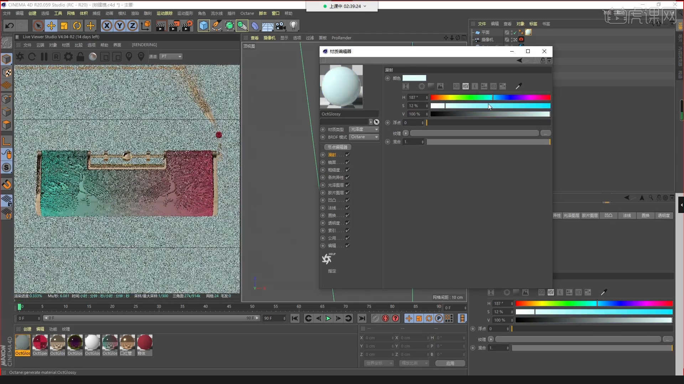The width and height of the screenshot is (684, 384).
Task: Add a Light object via bulb icon
Action: pos(294,26)
